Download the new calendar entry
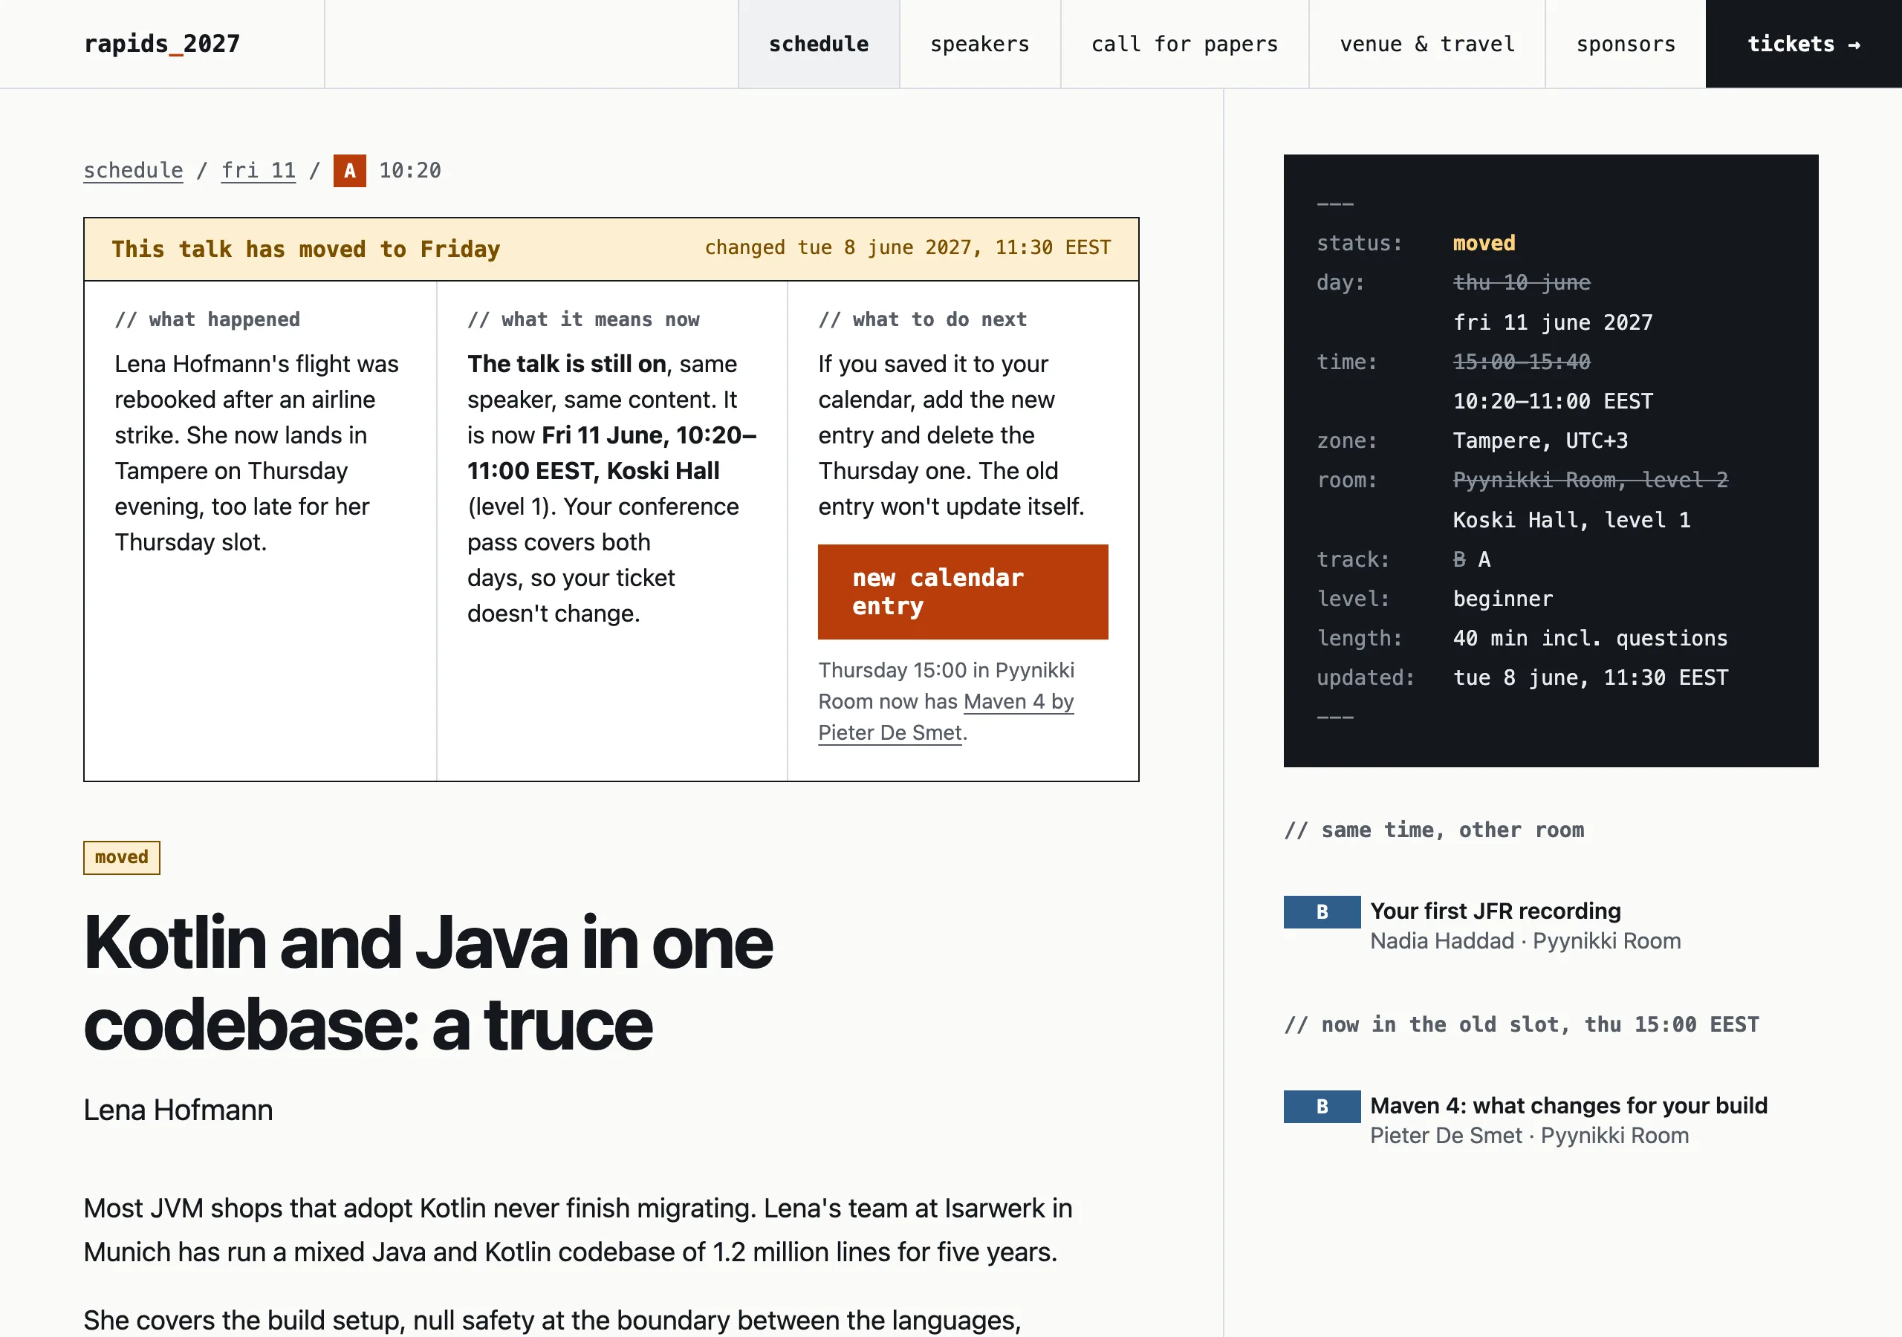This screenshot has width=1902, height=1337. pyautogui.click(x=963, y=591)
